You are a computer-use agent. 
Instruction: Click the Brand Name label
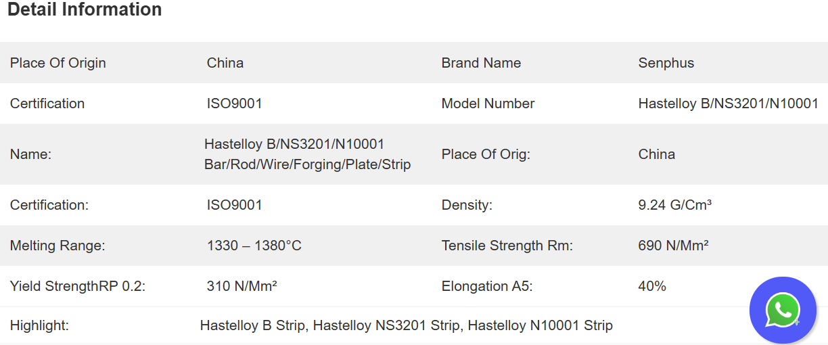[481, 63]
